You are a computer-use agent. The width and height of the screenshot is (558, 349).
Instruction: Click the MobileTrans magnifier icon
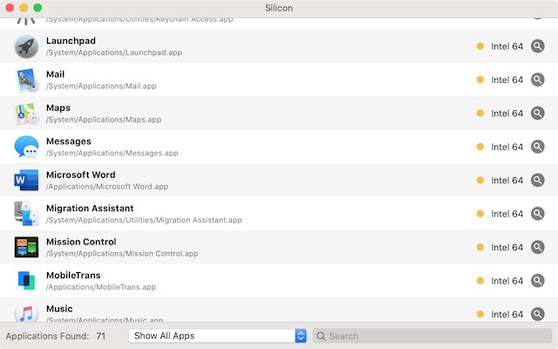[538, 281]
